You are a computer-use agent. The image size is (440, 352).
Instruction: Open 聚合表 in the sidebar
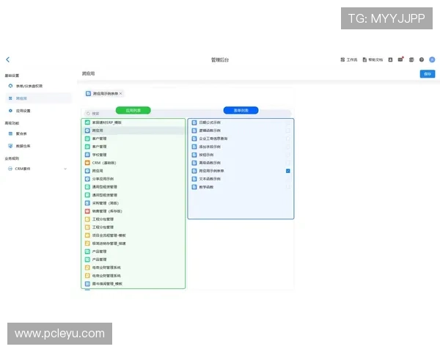coord(38,133)
